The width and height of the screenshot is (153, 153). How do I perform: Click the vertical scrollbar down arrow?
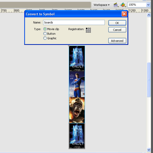click(149, 150)
